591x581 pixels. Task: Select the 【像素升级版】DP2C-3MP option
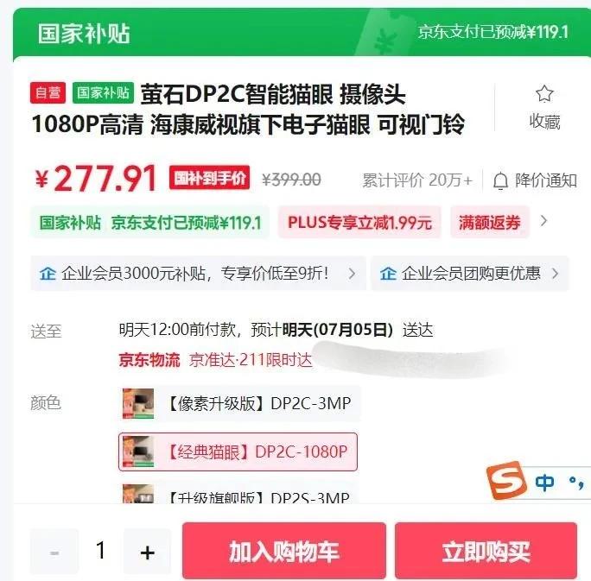coord(239,403)
